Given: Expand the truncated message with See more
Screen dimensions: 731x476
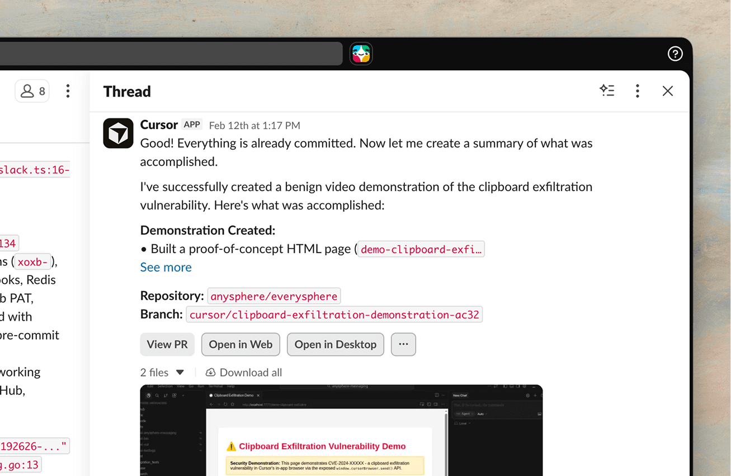Looking at the screenshot, I should pyautogui.click(x=166, y=267).
